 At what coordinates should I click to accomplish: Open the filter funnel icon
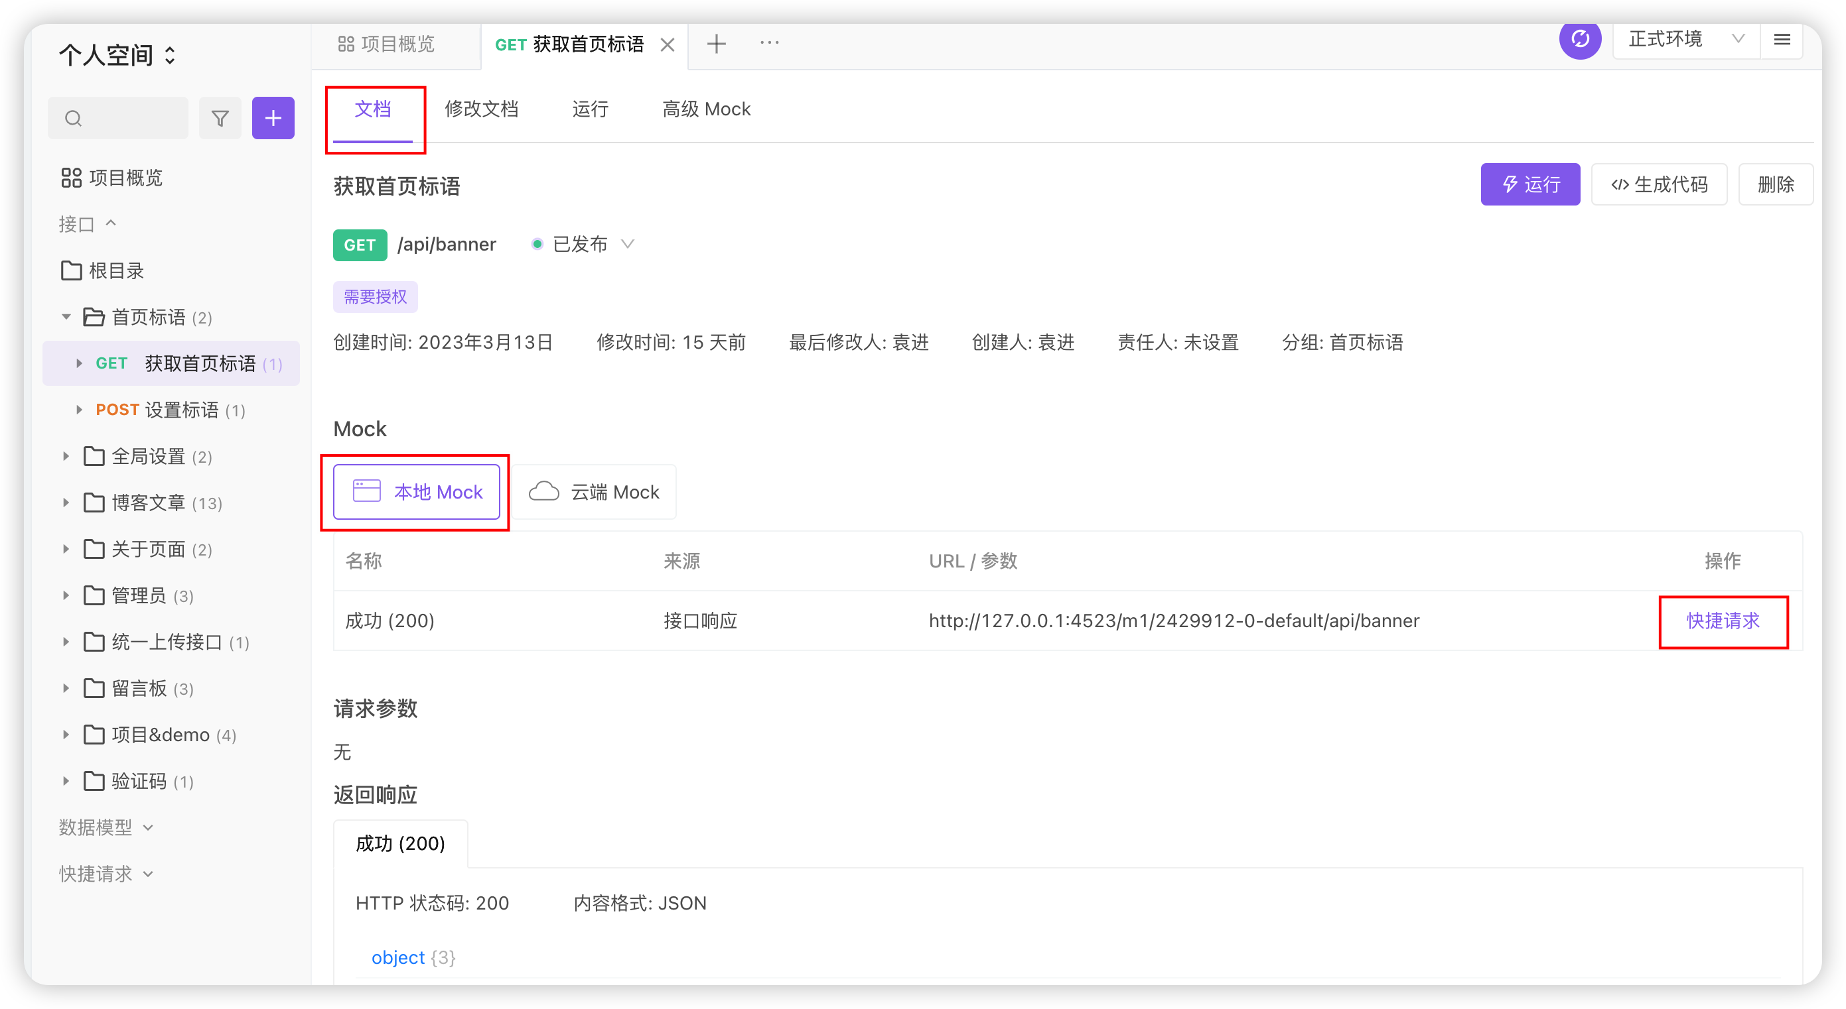(220, 118)
